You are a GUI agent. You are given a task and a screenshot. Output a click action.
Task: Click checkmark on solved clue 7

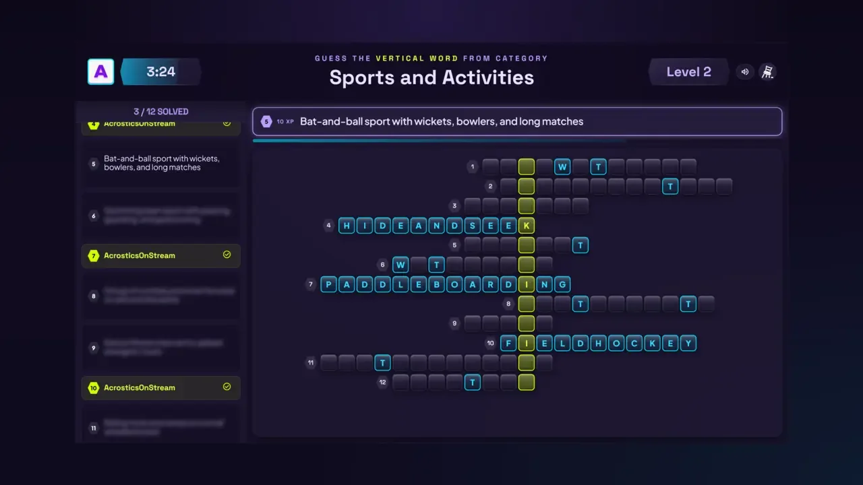coord(227,255)
